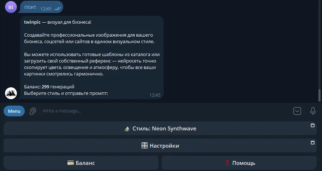Click the twinpic bot mountain avatar
The height and width of the screenshot is (171, 322).
(11, 93)
